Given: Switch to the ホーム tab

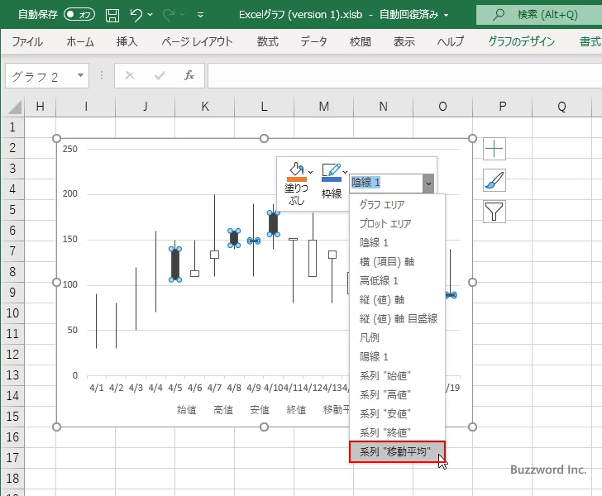Looking at the screenshot, I should click(x=80, y=41).
